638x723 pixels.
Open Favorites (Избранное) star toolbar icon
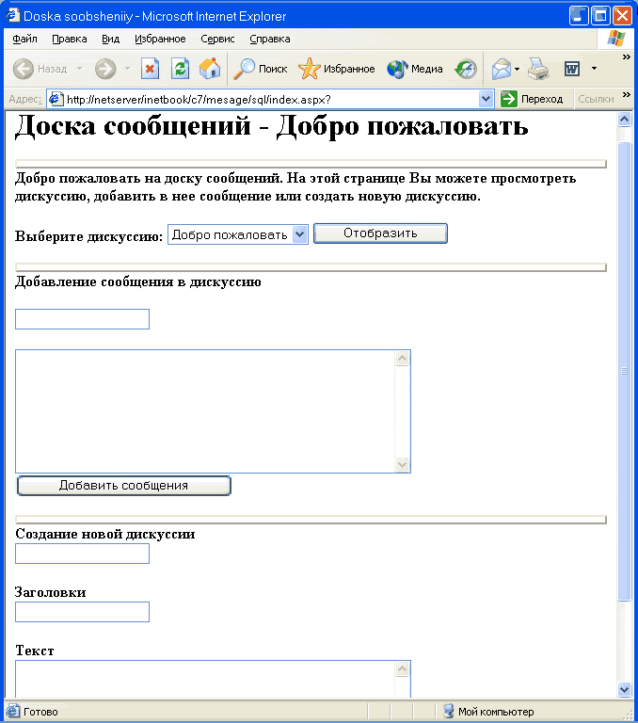coord(309,69)
